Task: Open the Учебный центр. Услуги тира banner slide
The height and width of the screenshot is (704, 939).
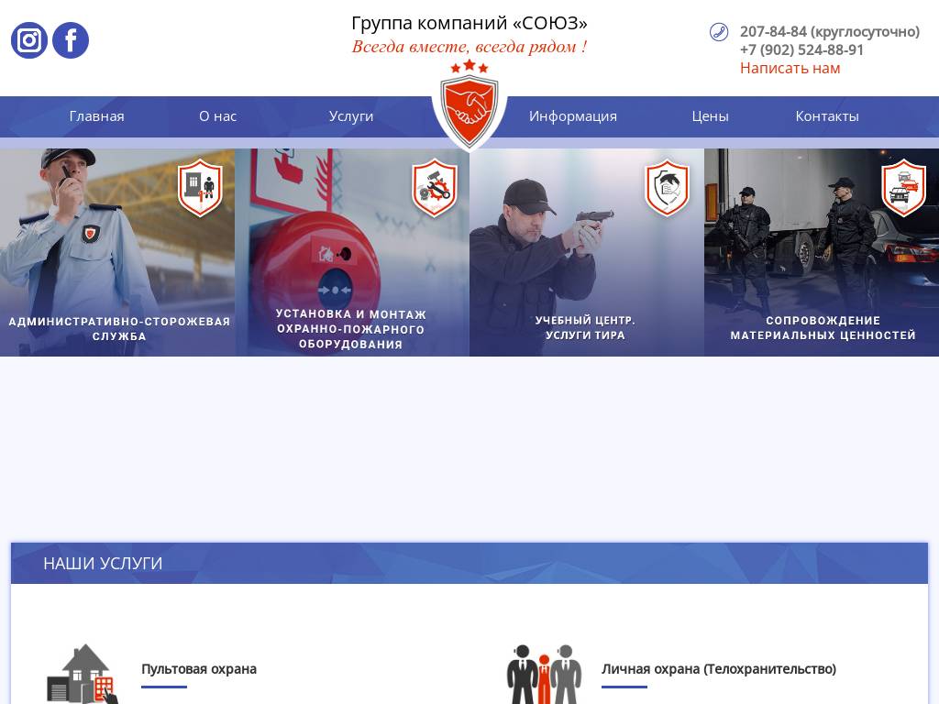Action: (586, 253)
